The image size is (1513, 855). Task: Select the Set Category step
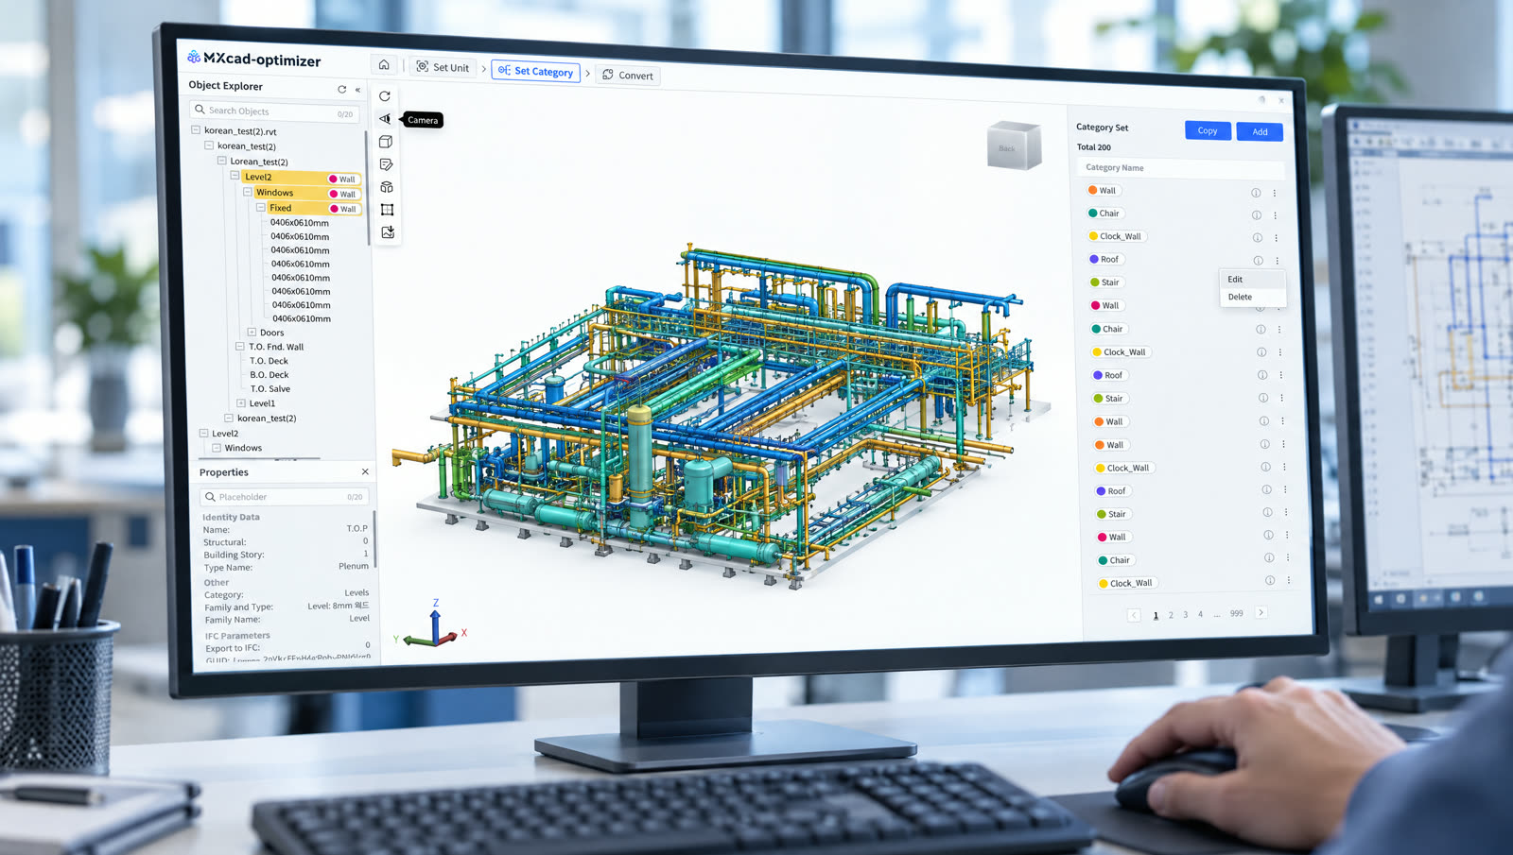(x=535, y=71)
